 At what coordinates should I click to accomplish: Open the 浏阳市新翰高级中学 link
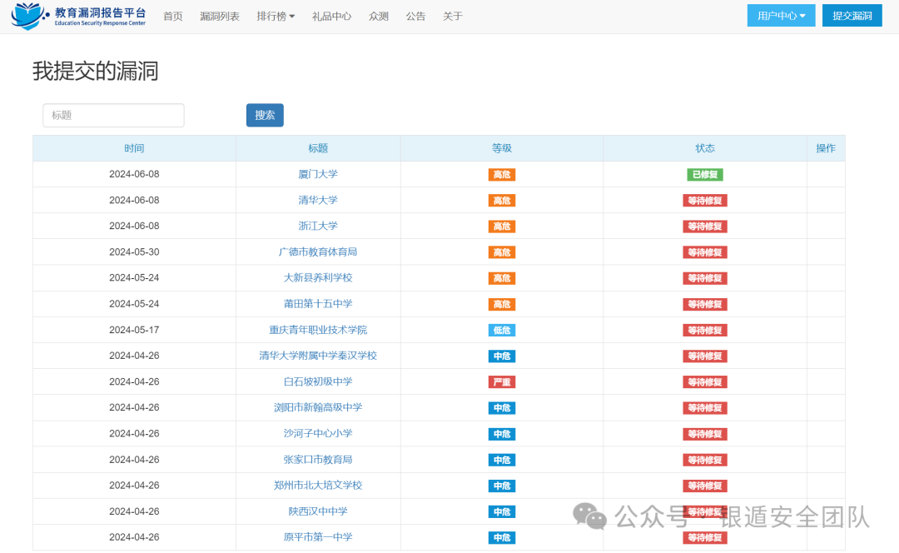coord(318,407)
